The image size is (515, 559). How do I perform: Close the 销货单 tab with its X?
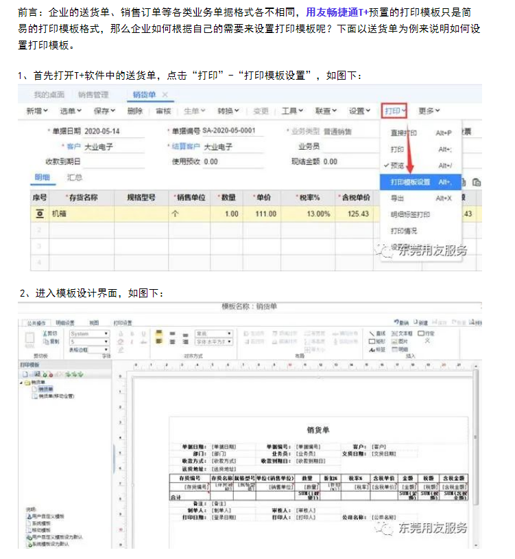(165, 95)
